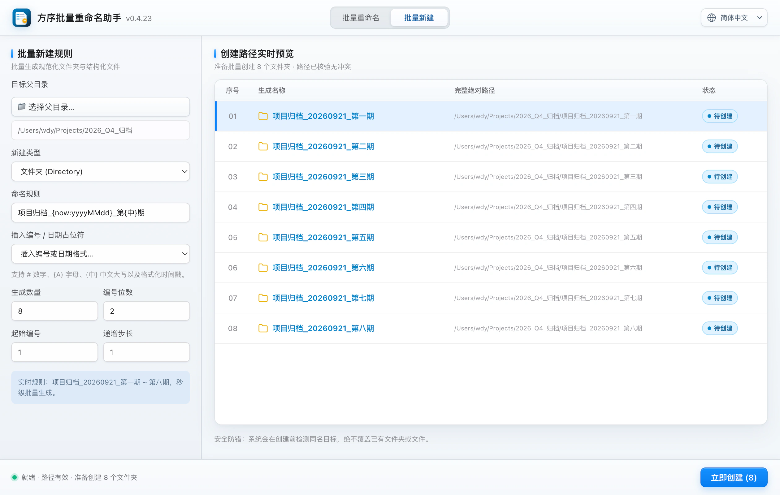Image resolution: width=780 pixels, height=495 pixels.
Task: Click the 递增步长 input field
Action: (146, 352)
